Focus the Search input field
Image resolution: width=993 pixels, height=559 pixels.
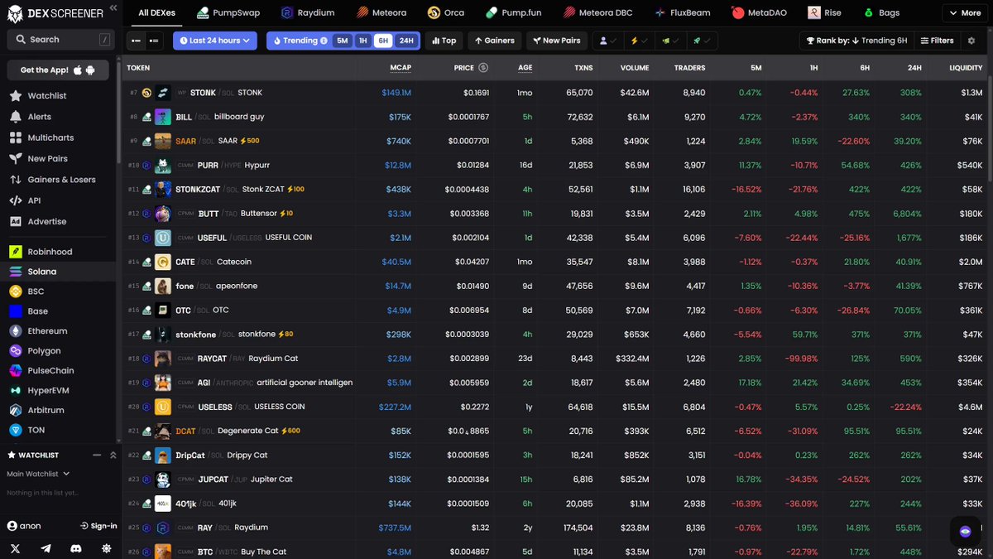point(60,40)
